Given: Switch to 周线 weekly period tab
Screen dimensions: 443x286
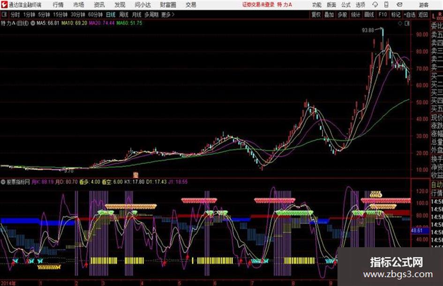Looking at the screenshot, I should click(x=123, y=15).
